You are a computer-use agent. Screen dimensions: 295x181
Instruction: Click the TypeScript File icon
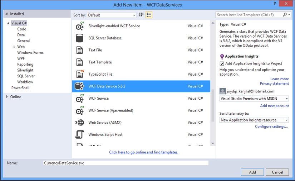click(x=80, y=74)
